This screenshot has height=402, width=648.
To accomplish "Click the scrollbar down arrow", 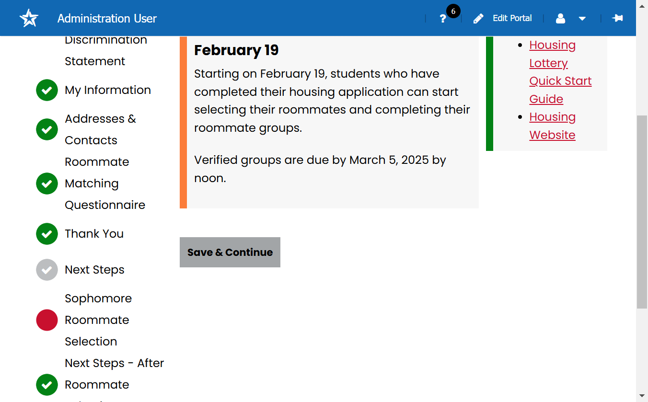I will click(x=642, y=396).
